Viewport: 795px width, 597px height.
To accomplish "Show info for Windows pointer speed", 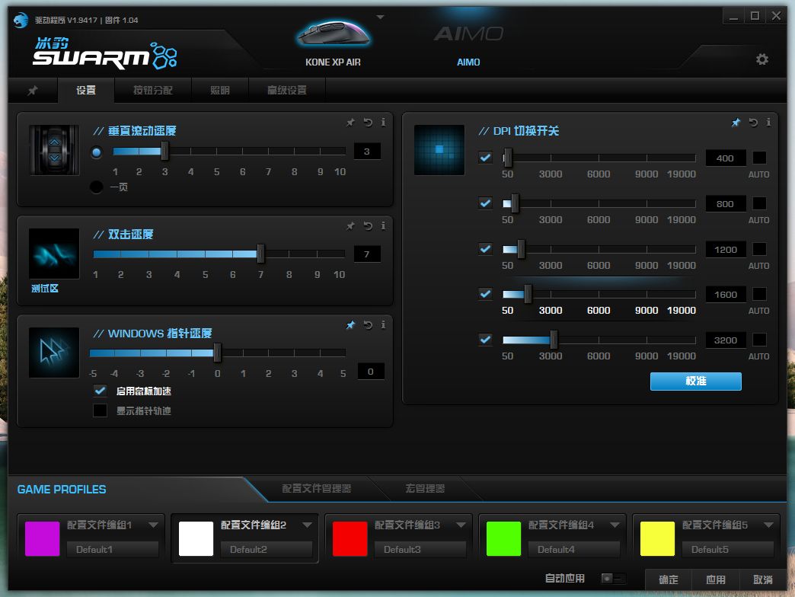I will pos(383,324).
